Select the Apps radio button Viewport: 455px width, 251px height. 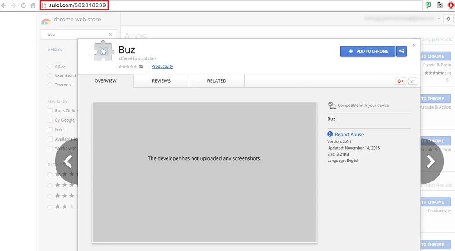[x=50, y=66]
